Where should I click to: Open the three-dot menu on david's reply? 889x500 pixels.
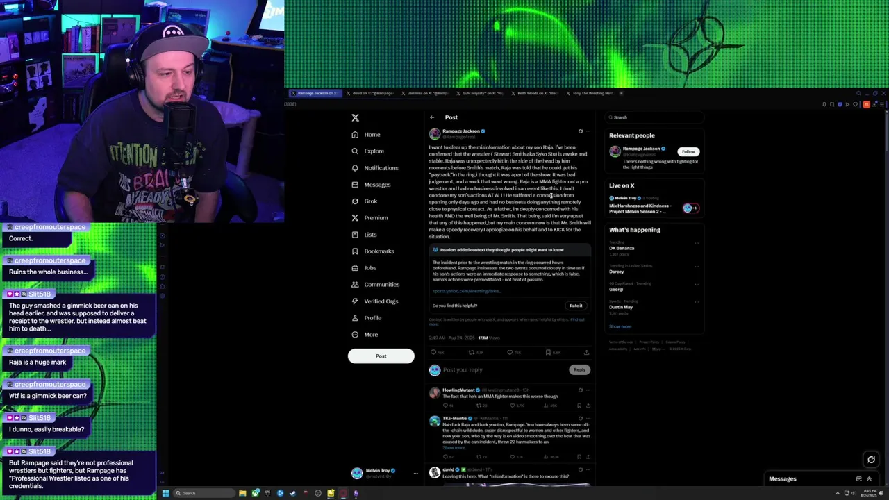(x=588, y=470)
